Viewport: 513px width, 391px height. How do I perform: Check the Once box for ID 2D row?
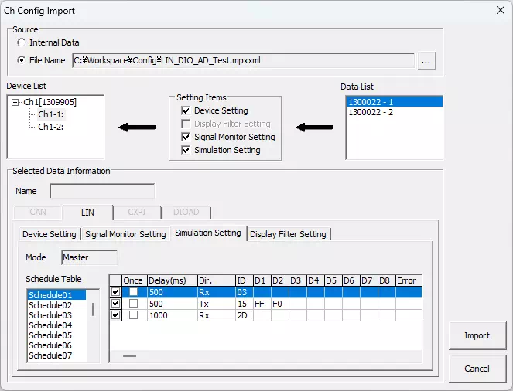point(134,315)
